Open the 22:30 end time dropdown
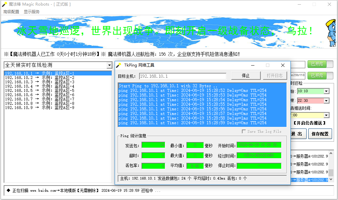 pyautogui.click(x=326, y=100)
